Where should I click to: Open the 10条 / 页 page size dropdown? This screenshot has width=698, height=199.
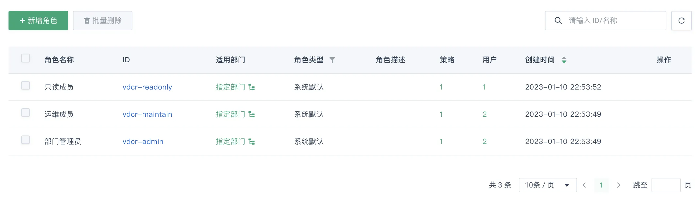pyautogui.click(x=548, y=185)
